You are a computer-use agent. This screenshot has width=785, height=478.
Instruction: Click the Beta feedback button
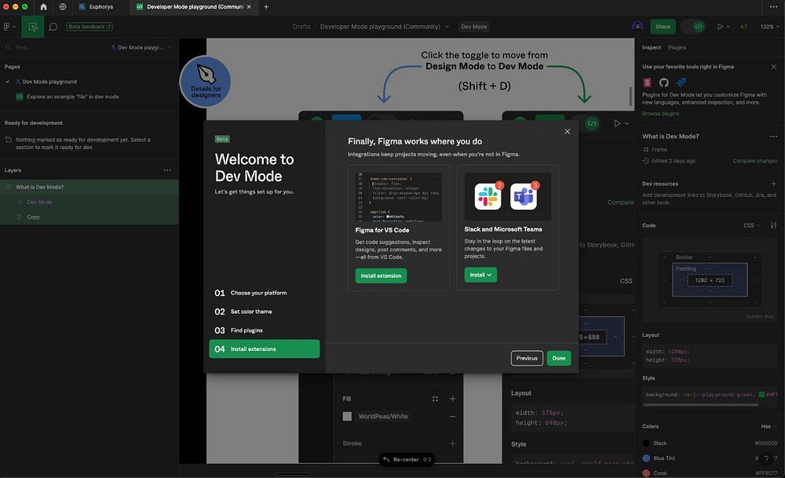(x=89, y=27)
